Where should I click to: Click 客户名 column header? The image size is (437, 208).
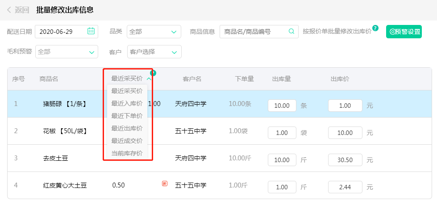pos(192,79)
